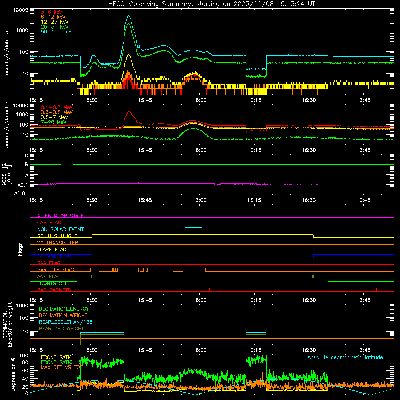Click the 'Flags' axis label
400x400 pixels.
click(20, 249)
